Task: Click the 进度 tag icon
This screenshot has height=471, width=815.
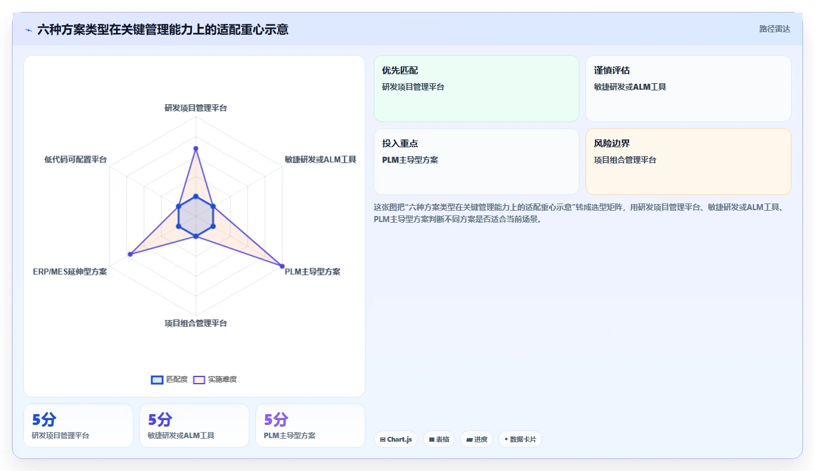Action: tap(469, 439)
